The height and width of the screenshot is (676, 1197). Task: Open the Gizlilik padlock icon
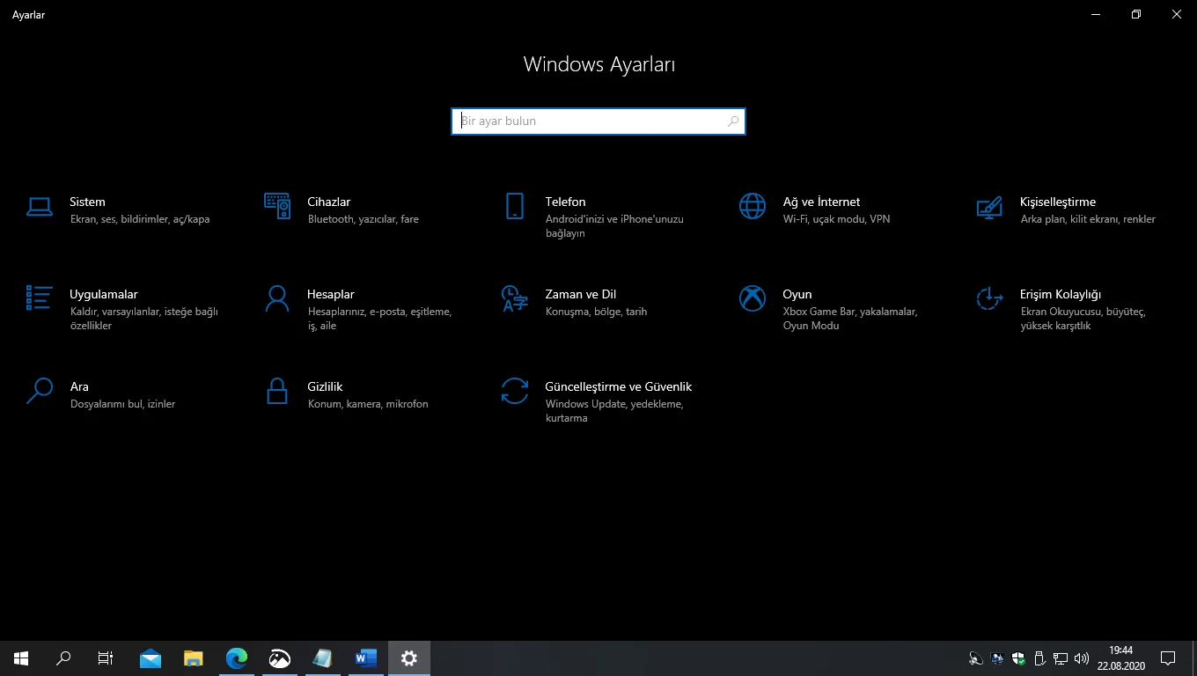tap(276, 391)
